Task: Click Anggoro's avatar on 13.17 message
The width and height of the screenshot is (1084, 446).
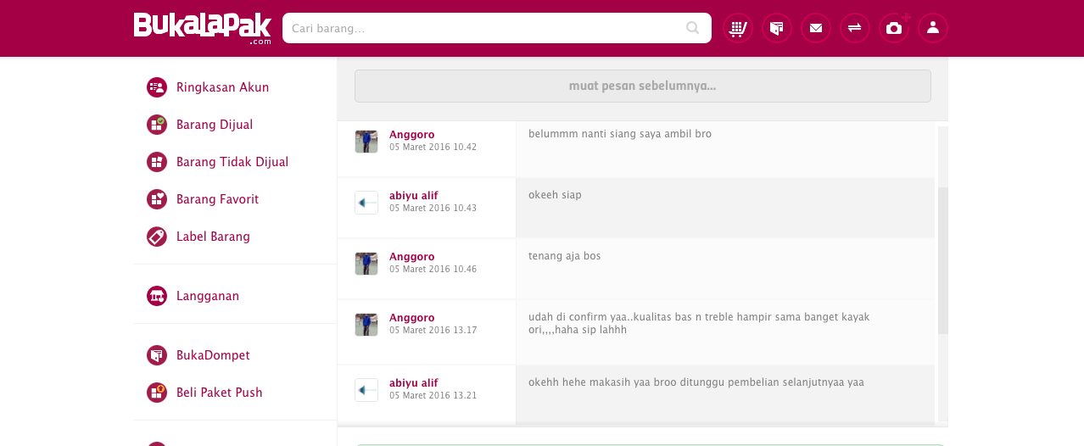Action: point(366,325)
